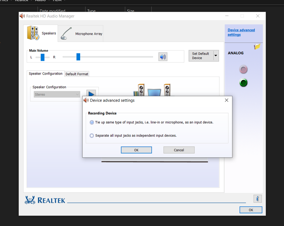Open the information icon button
The height and width of the screenshot is (226, 284).
[x=257, y=199]
